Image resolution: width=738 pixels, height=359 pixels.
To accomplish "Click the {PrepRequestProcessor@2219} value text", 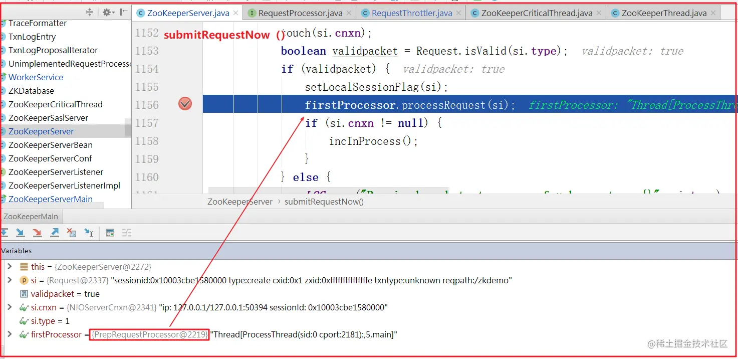I will 149,334.
